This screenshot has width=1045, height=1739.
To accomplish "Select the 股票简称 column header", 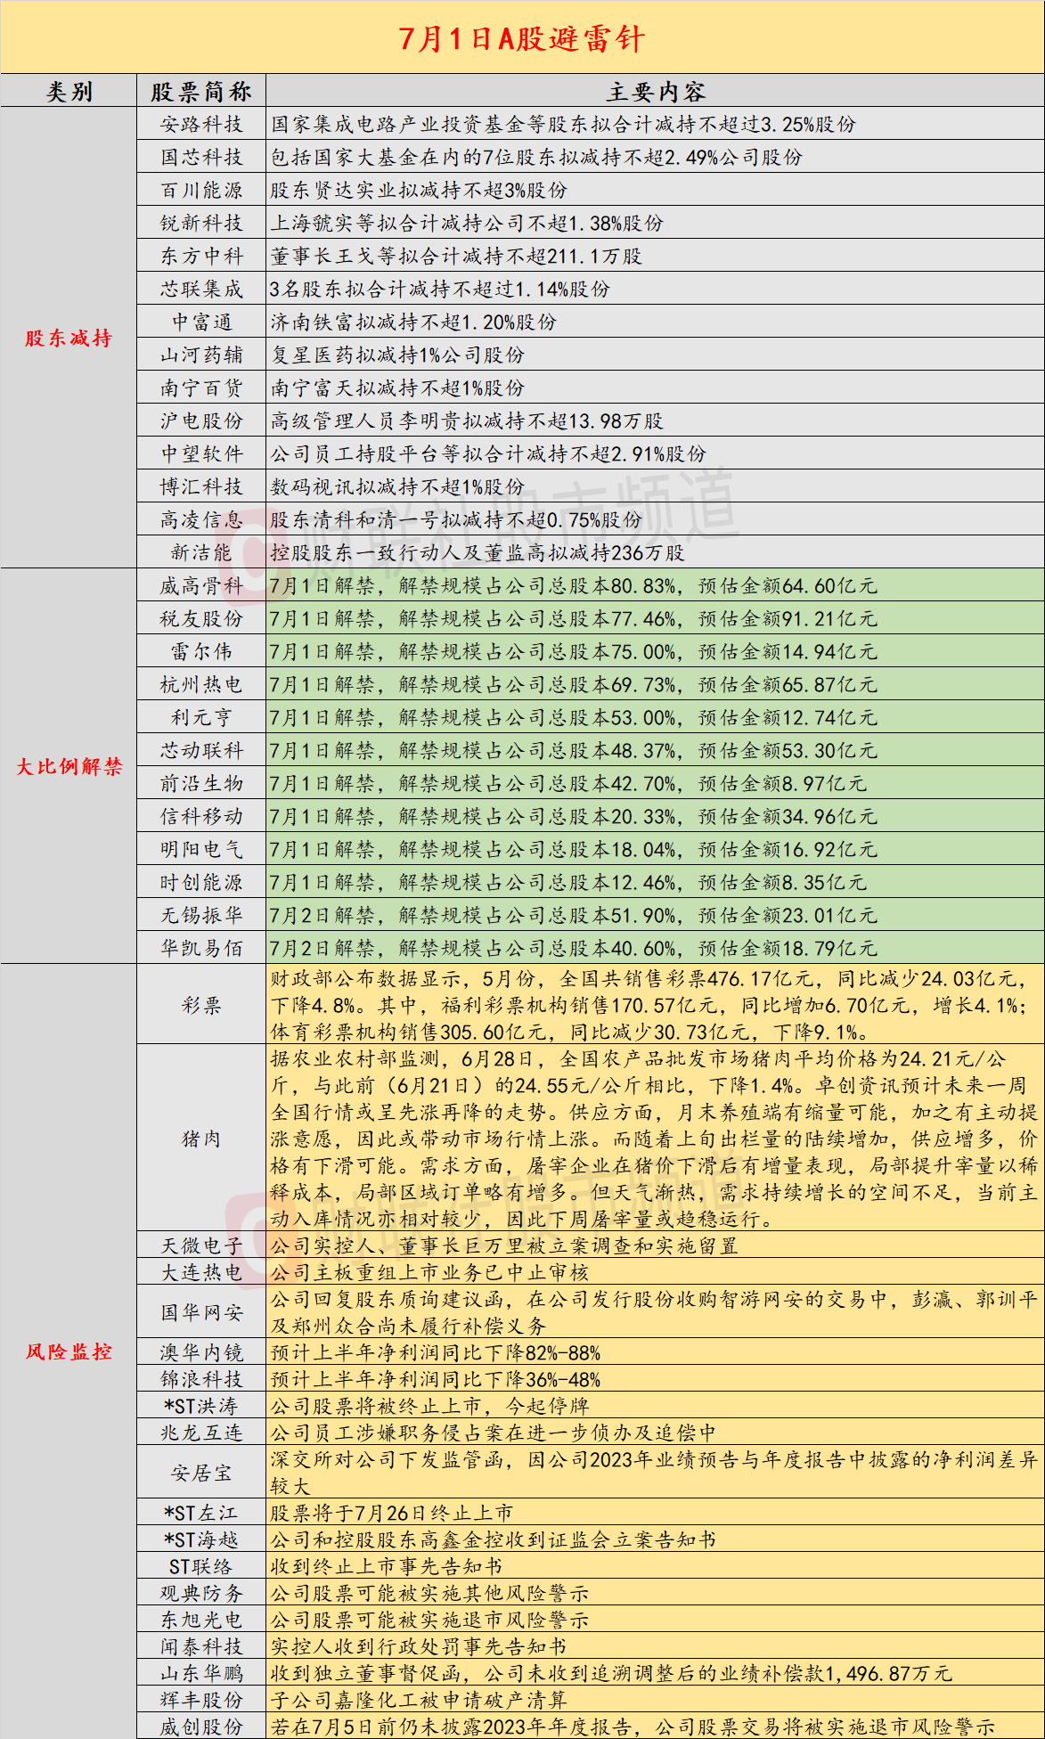I will click(x=201, y=92).
